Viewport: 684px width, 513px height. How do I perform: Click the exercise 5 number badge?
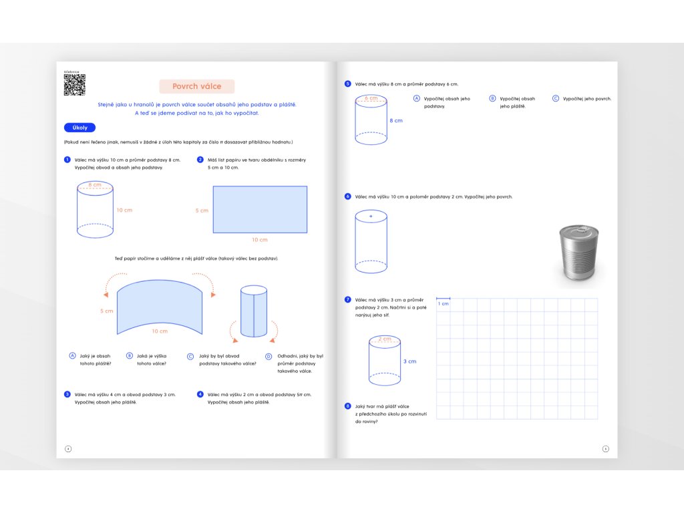click(x=347, y=83)
